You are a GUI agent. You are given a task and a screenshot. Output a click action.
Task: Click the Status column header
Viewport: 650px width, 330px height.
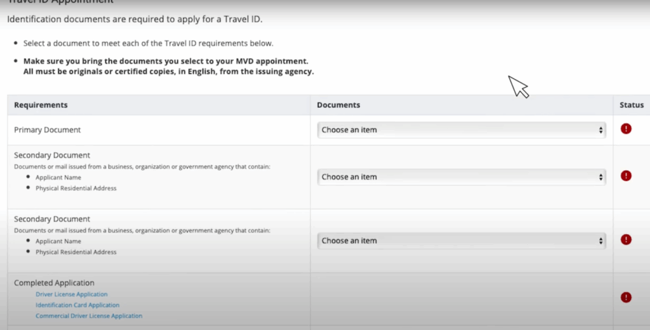click(632, 105)
